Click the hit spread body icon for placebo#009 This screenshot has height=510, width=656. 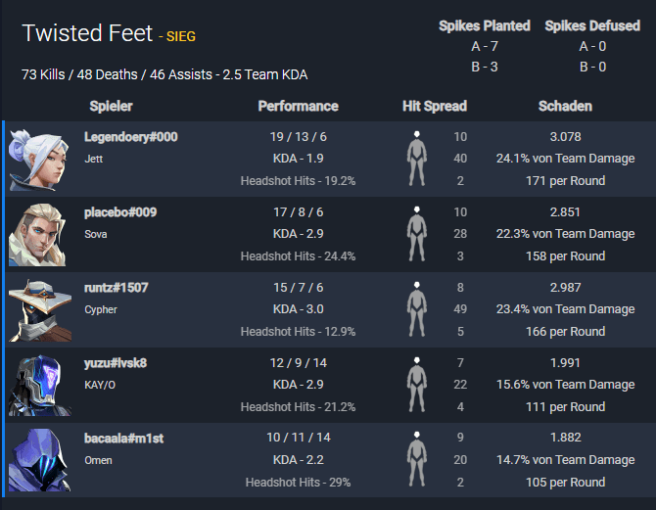(417, 234)
